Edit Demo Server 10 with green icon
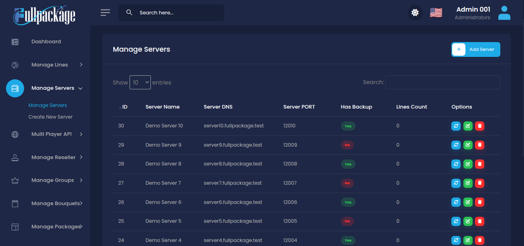Screen dimensions: 524x246 pyautogui.click(x=468, y=126)
